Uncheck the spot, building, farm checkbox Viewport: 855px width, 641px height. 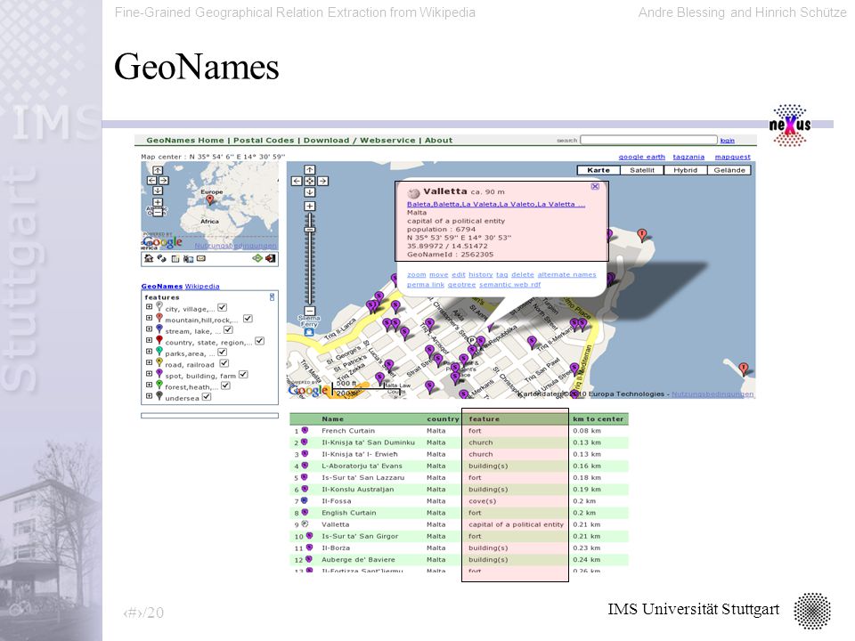243,375
